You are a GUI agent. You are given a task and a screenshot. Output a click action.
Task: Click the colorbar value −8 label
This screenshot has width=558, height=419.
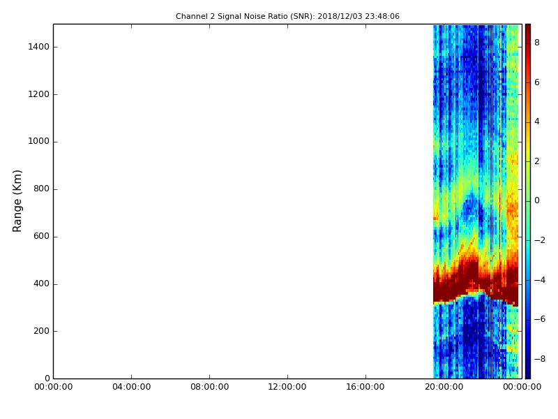(539, 359)
